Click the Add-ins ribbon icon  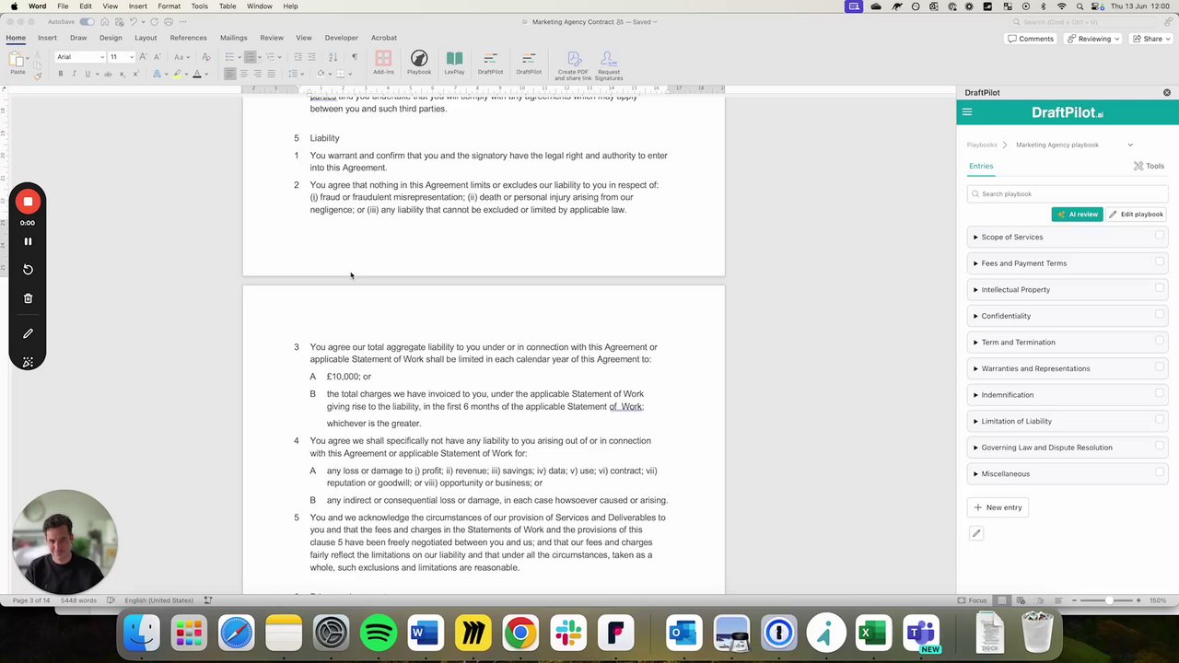(383, 62)
